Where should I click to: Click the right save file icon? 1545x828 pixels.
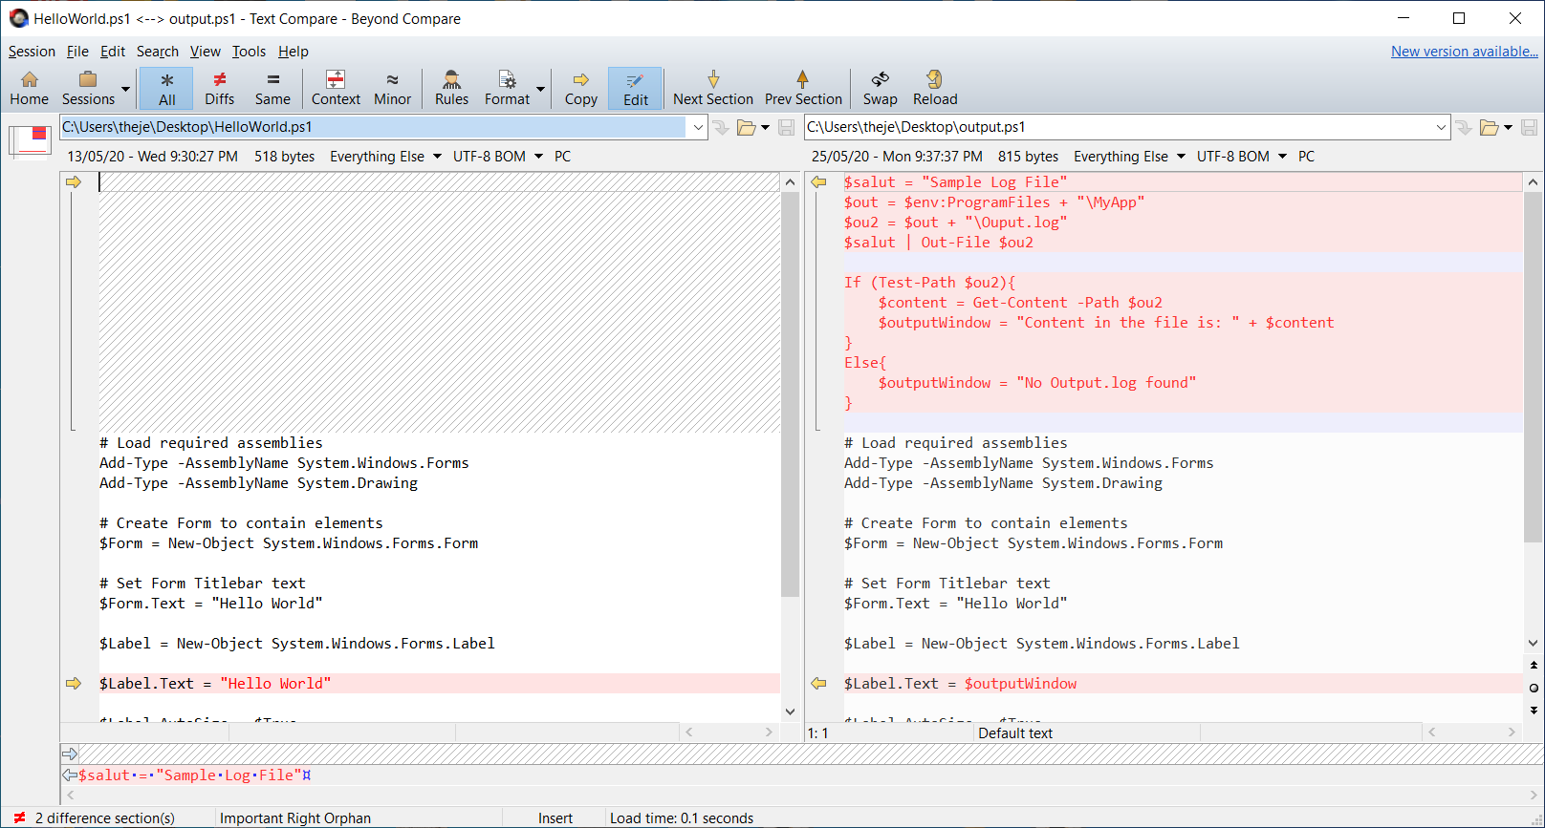(1529, 127)
